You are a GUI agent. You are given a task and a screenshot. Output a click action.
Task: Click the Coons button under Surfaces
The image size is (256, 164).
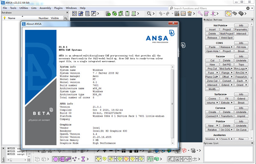click(x=212, y=99)
